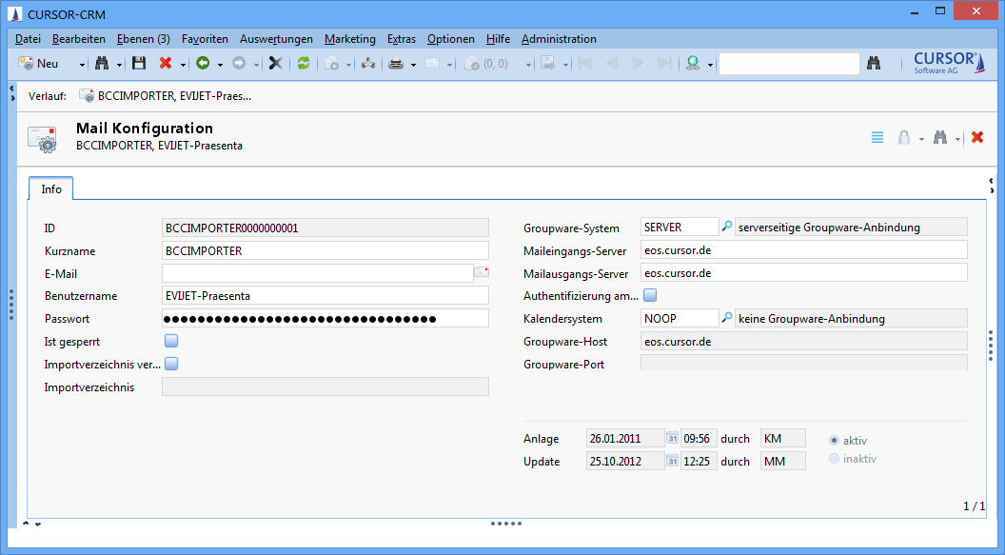This screenshot has width=1005, height=555.
Task: Expand the dropdown beside the printer icon
Action: (413, 65)
